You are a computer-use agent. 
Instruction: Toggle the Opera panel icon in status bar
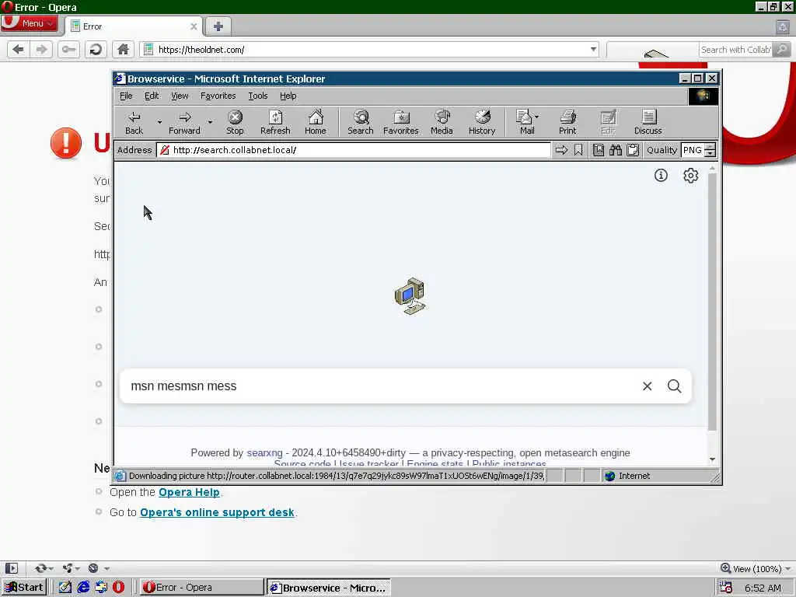click(x=11, y=568)
